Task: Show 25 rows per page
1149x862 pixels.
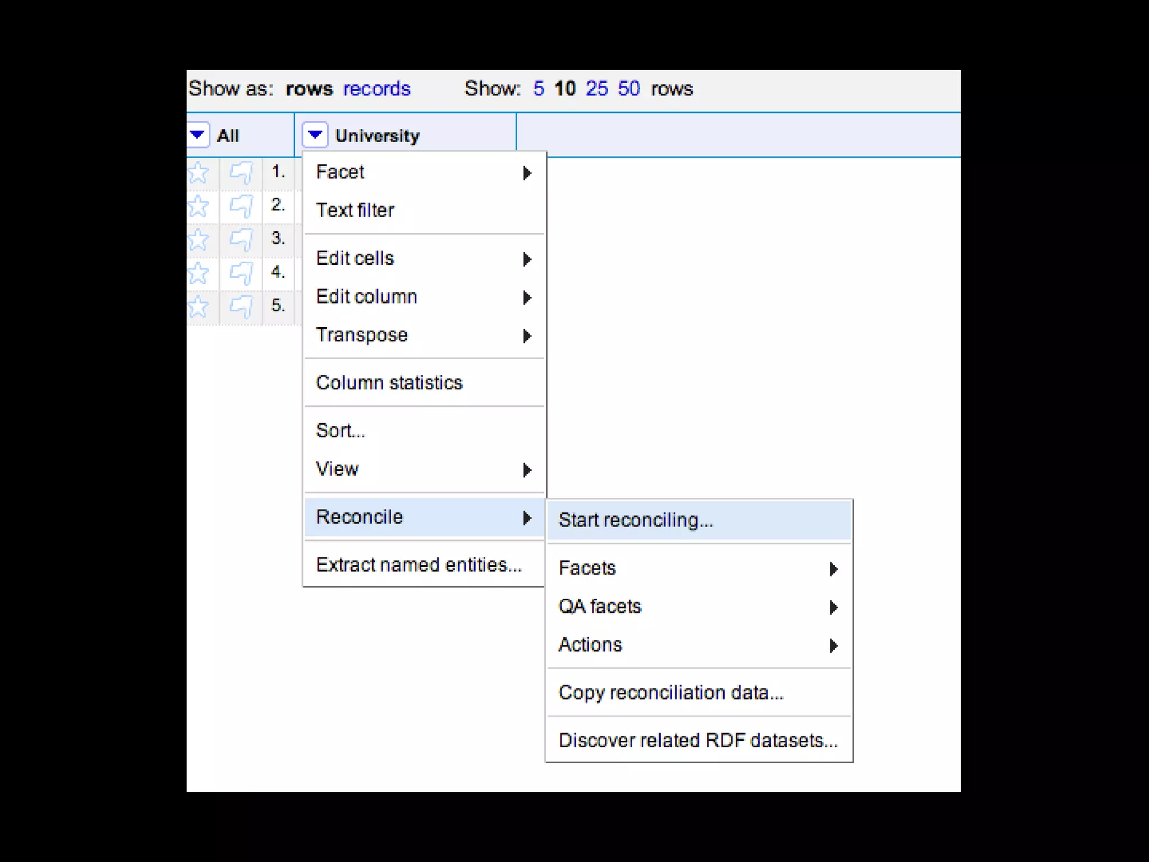Action: (x=596, y=89)
